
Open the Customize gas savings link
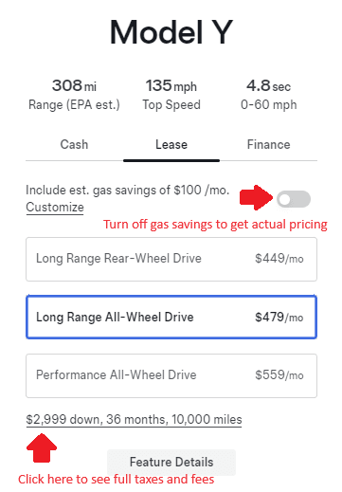click(55, 208)
